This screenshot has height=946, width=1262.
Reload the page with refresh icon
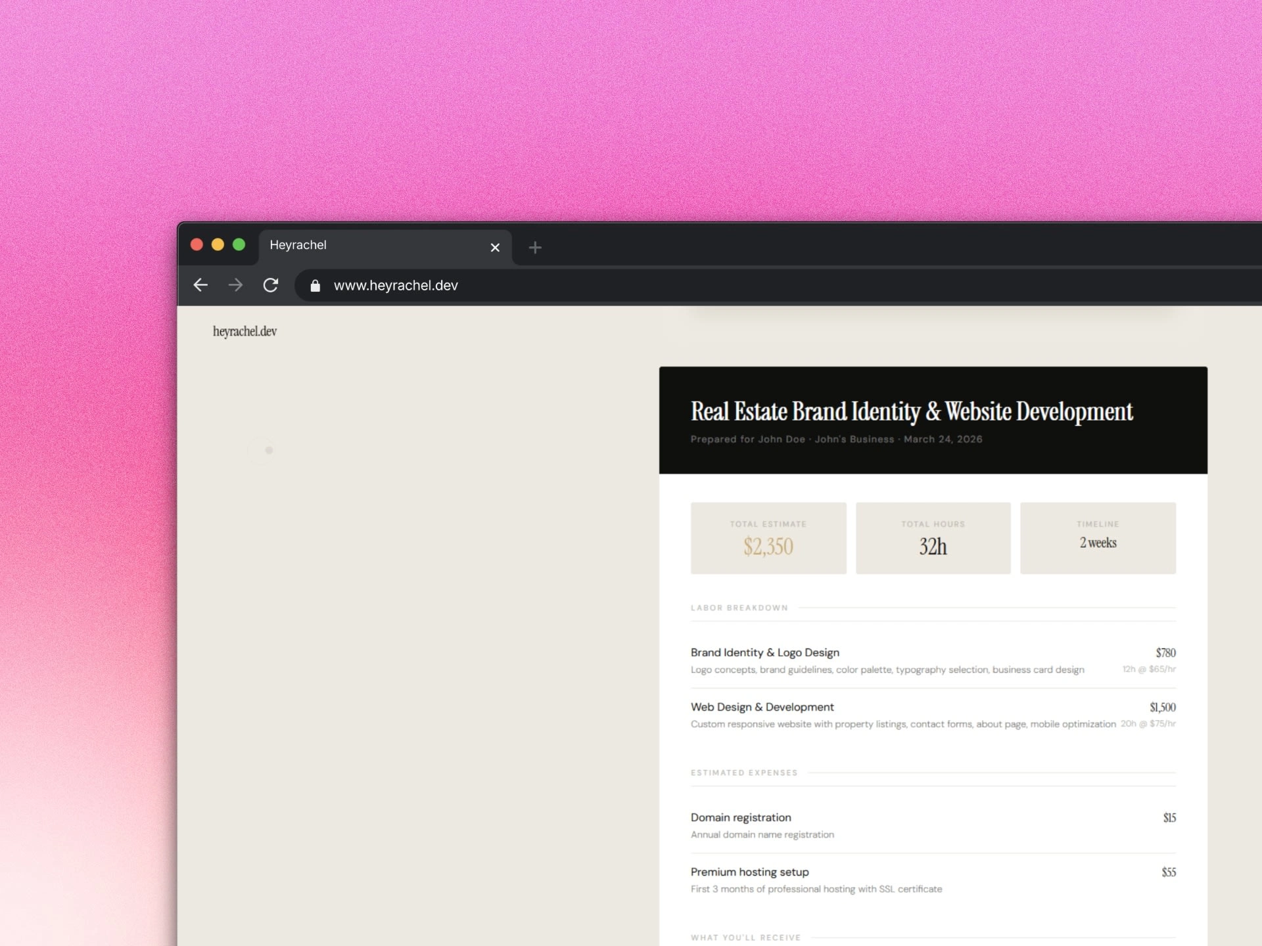pyautogui.click(x=271, y=285)
